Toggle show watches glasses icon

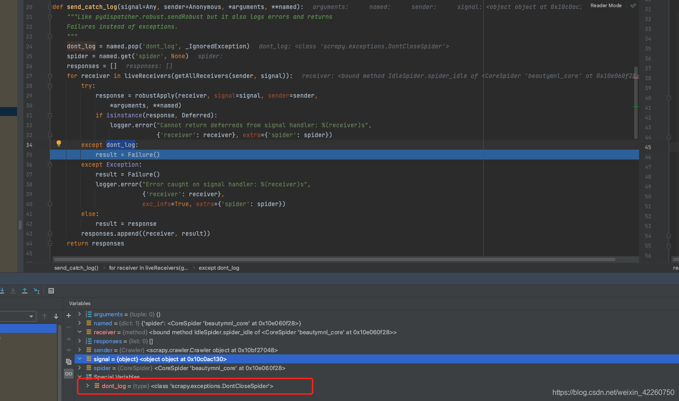(x=69, y=374)
